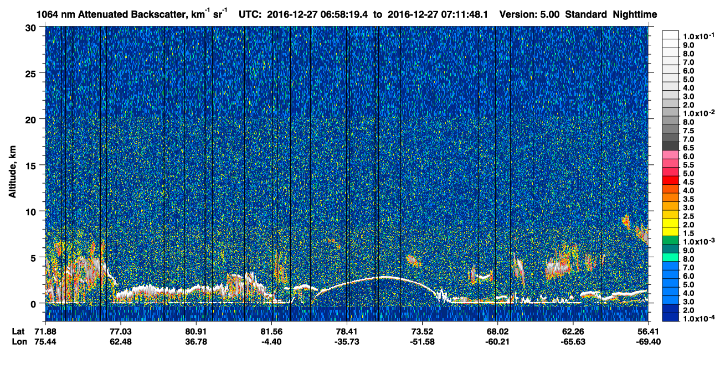
Task: Click the latitude value '80.91'
Action: tap(196, 331)
